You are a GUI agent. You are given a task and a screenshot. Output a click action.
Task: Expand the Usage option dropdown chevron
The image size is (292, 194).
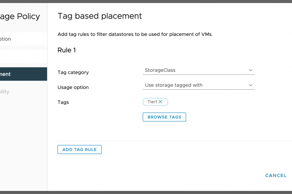pyautogui.click(x=251, y=85)
